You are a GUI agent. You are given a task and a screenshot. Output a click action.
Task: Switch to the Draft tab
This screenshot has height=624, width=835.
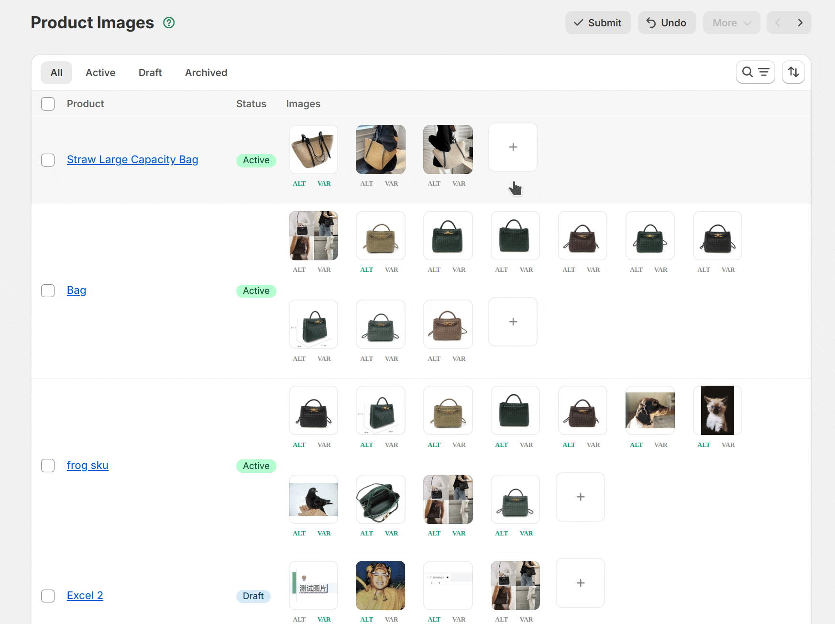click(x=150, y=73)
